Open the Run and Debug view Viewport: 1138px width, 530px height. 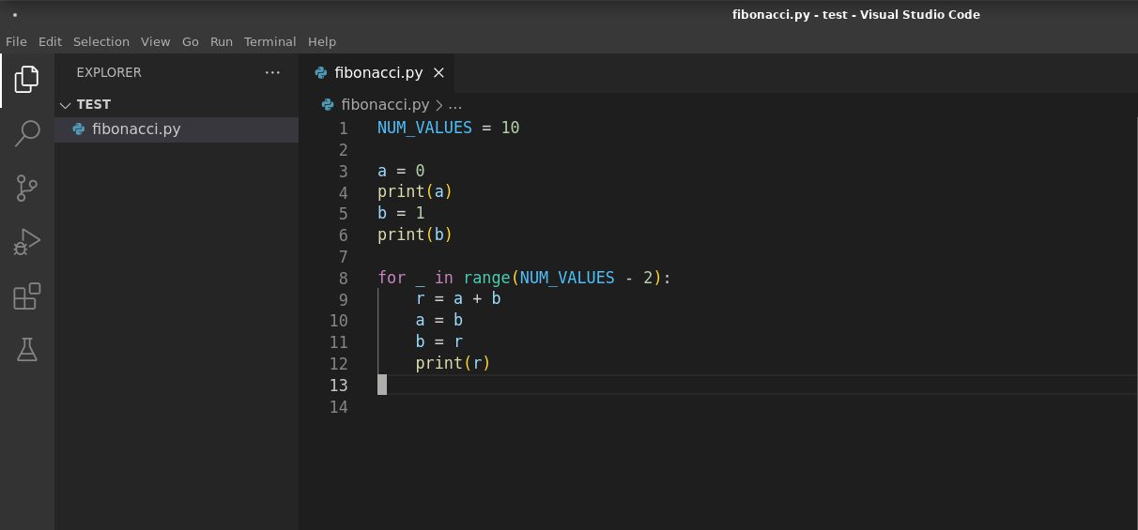(26, 242)
